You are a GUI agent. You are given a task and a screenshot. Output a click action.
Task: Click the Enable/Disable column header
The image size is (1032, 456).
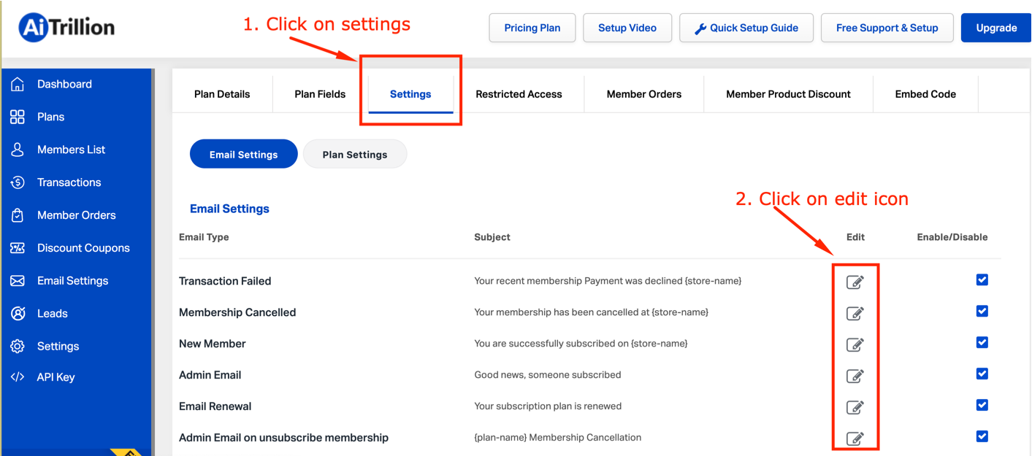[952, 237]
